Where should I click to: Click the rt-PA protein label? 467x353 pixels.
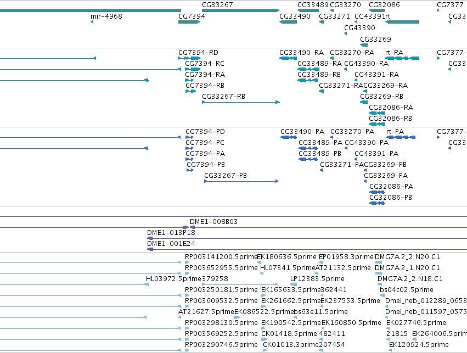[x=395, y=132]
